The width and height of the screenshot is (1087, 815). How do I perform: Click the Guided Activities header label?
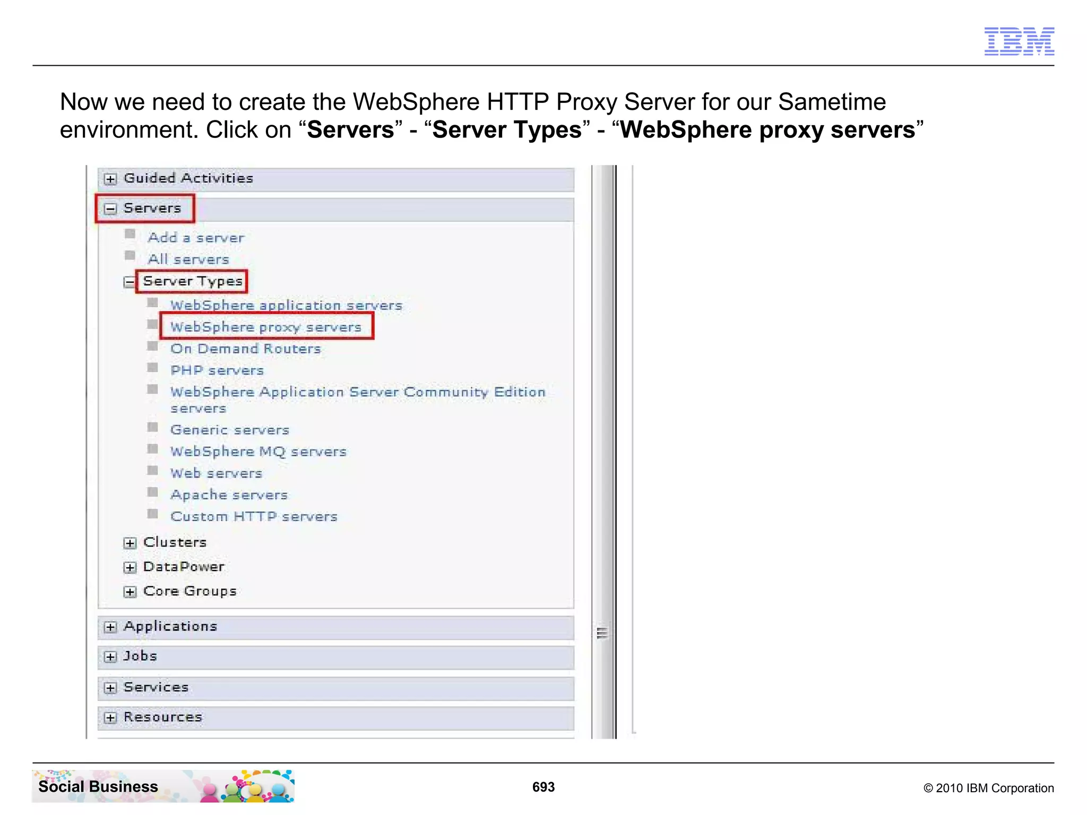click(x=188, y=178)
